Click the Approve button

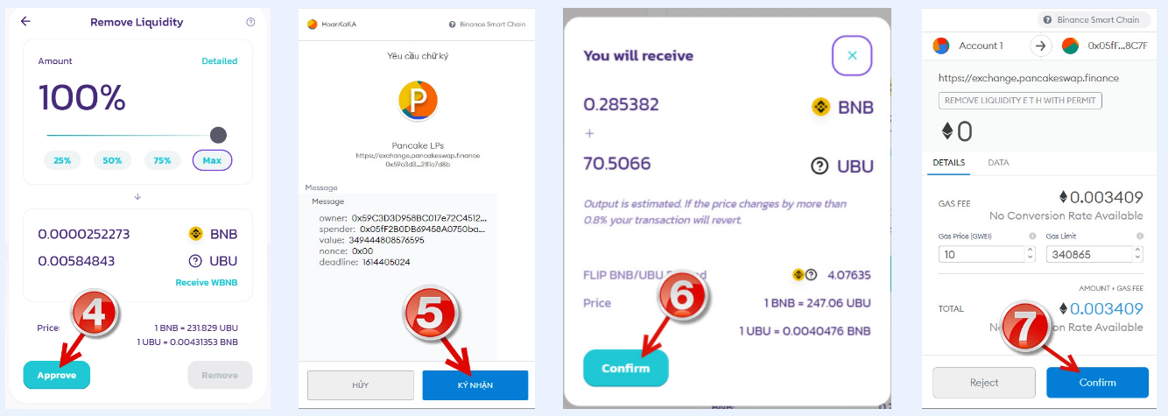coord(56,375)
